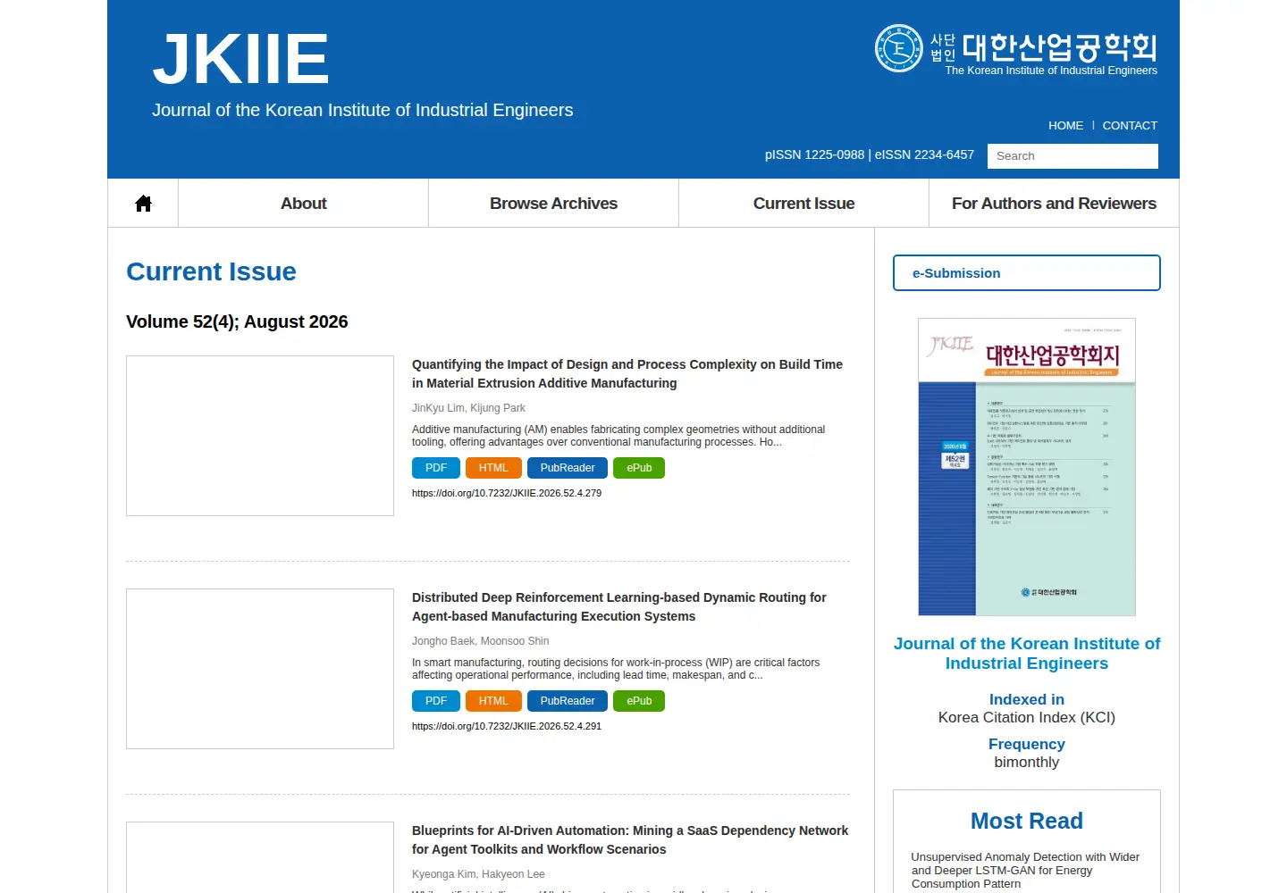Open ePub of the Additive Manufacturing article
1287x893 pixels.
coord(639,468)
